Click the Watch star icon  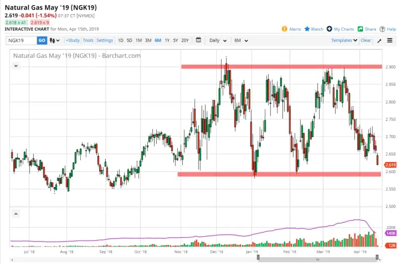307,29
